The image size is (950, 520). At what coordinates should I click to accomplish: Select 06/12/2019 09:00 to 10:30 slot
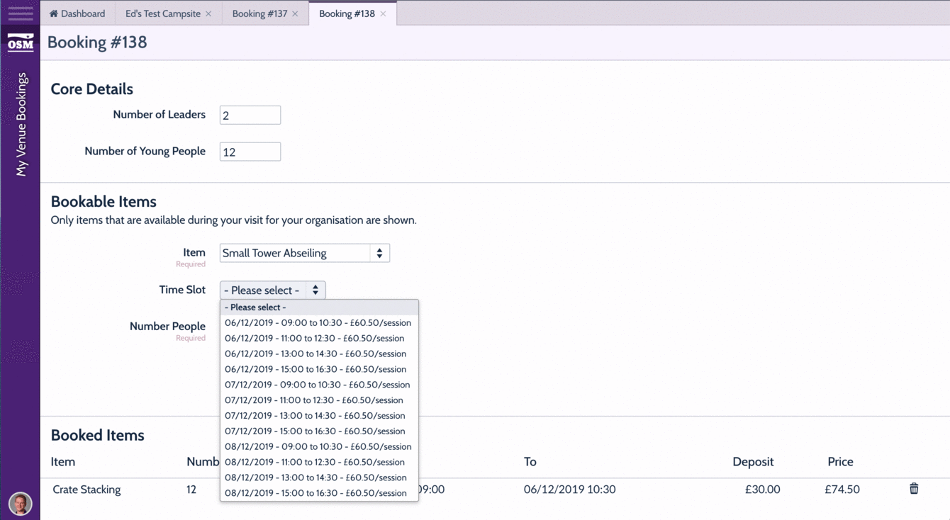[318, 322]
